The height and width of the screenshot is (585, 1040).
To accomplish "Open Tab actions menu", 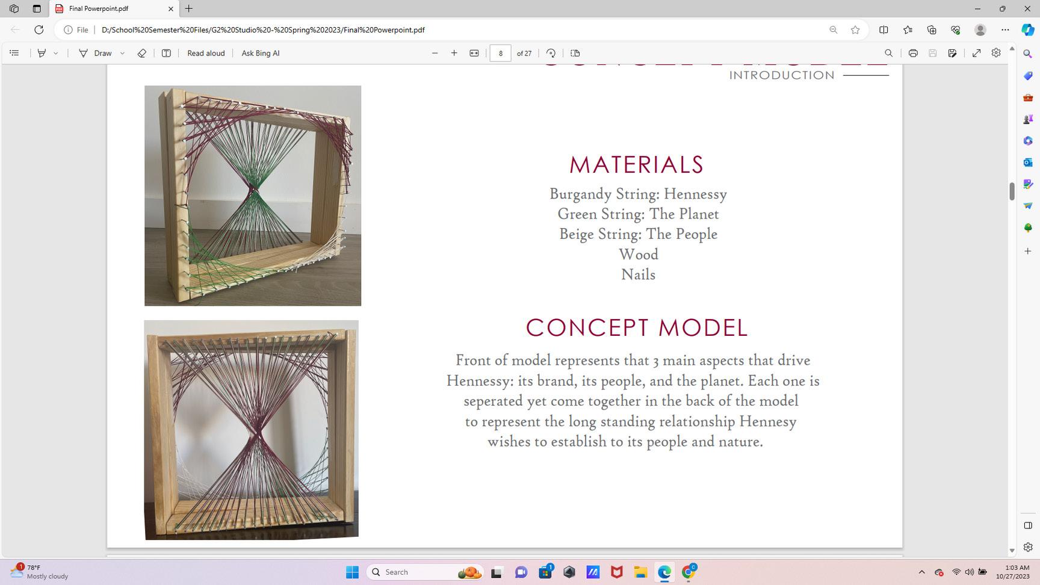I will point(37,8).
